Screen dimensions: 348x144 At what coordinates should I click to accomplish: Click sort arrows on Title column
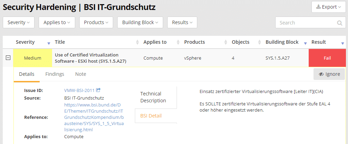137,42
